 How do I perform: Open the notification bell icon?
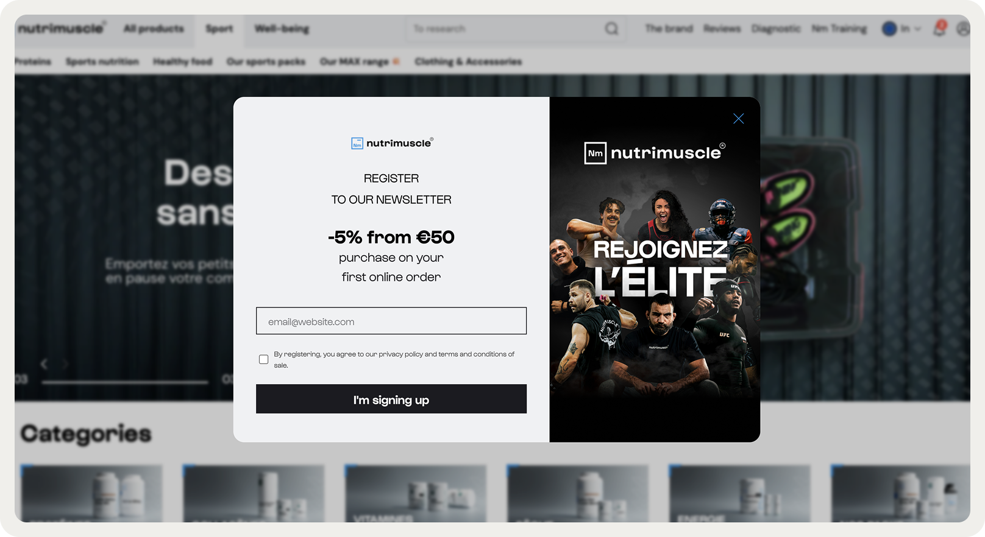click(940, 28)
